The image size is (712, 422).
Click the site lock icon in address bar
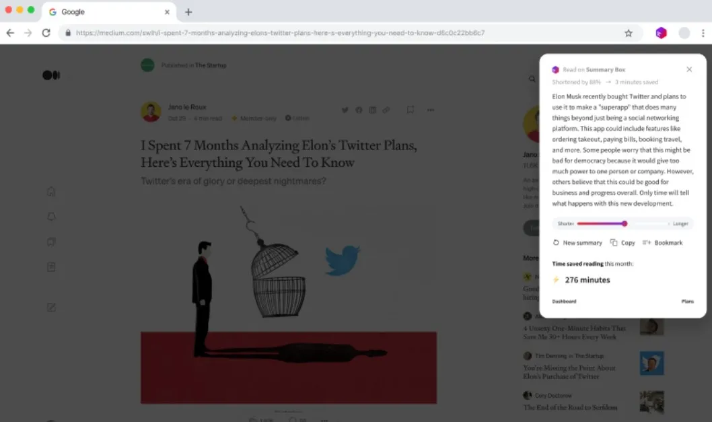[68, 33]
